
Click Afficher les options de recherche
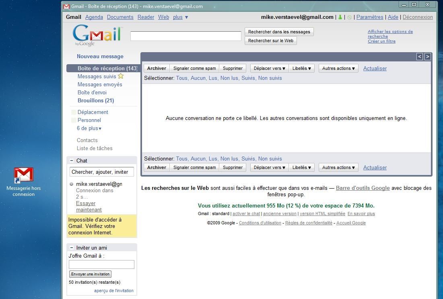pyautogui.click(x=390, y=34)
